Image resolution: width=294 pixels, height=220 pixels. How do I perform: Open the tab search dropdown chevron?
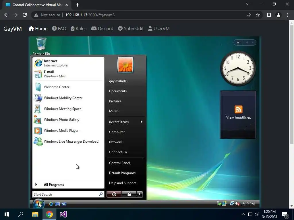(x=248, y=4)
